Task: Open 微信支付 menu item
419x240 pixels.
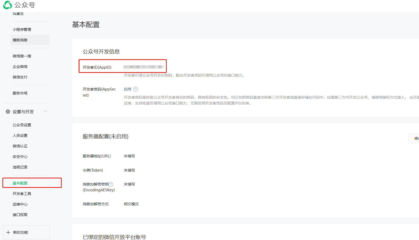Action: pos(20,77)
